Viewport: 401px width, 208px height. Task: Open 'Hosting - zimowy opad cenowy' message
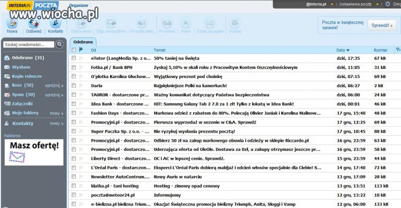point(187,186)
